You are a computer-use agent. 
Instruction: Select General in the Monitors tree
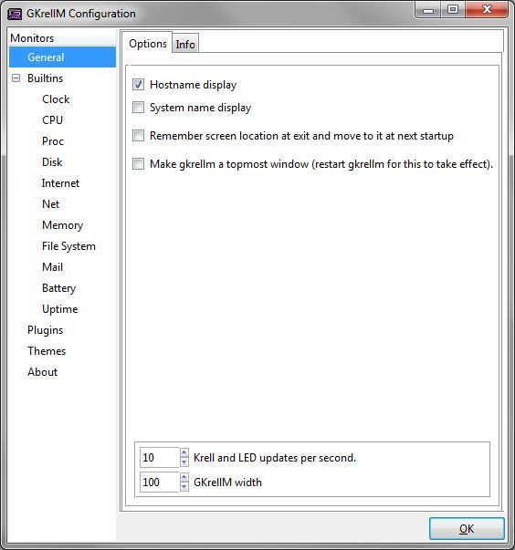point(62,57)
